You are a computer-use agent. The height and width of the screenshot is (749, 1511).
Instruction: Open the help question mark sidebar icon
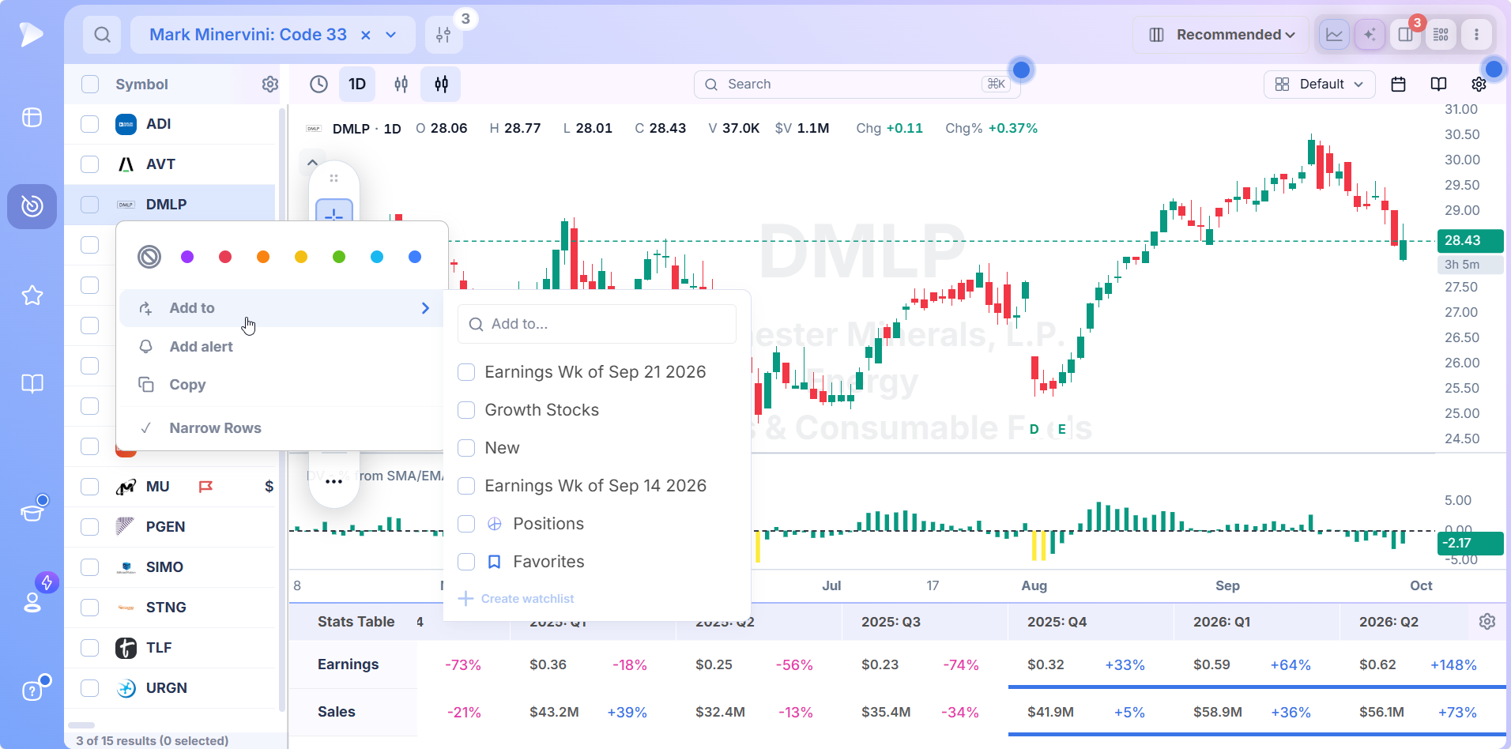(x=32, y=691)
